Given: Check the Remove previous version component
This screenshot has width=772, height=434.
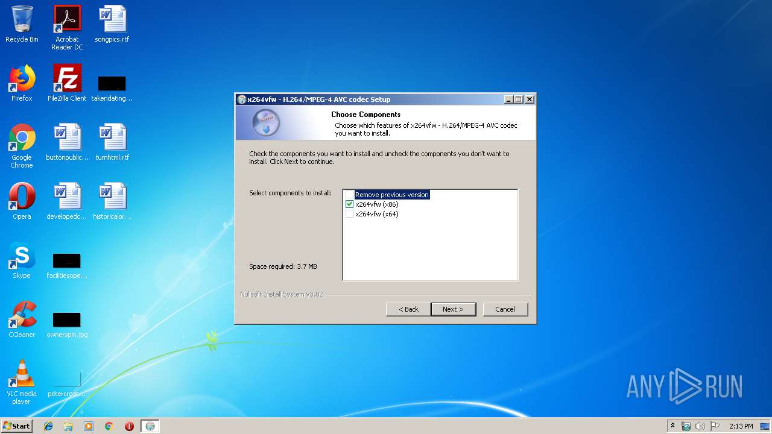Looking at the screenshot, I should (x=349, y=195).
